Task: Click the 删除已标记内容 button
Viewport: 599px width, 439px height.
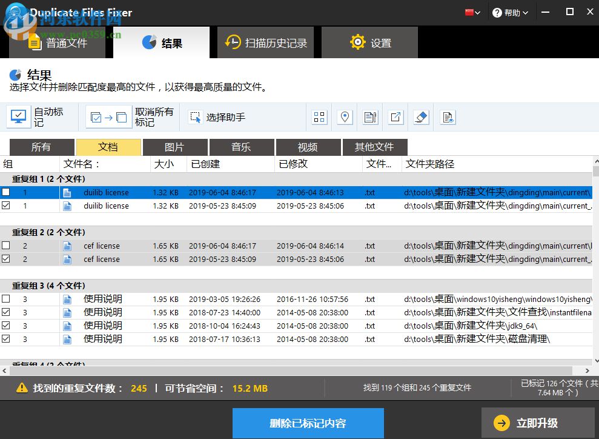Action: click(308, 423)
